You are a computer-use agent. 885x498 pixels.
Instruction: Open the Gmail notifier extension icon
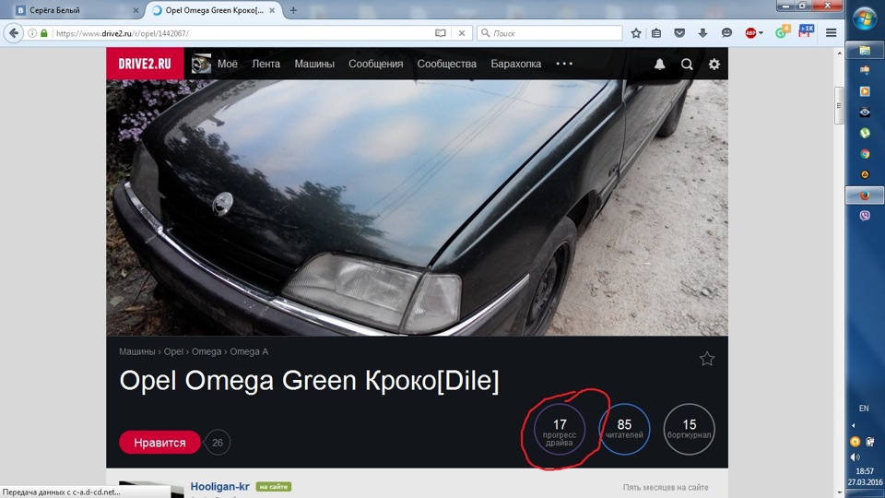coord(806,31)
